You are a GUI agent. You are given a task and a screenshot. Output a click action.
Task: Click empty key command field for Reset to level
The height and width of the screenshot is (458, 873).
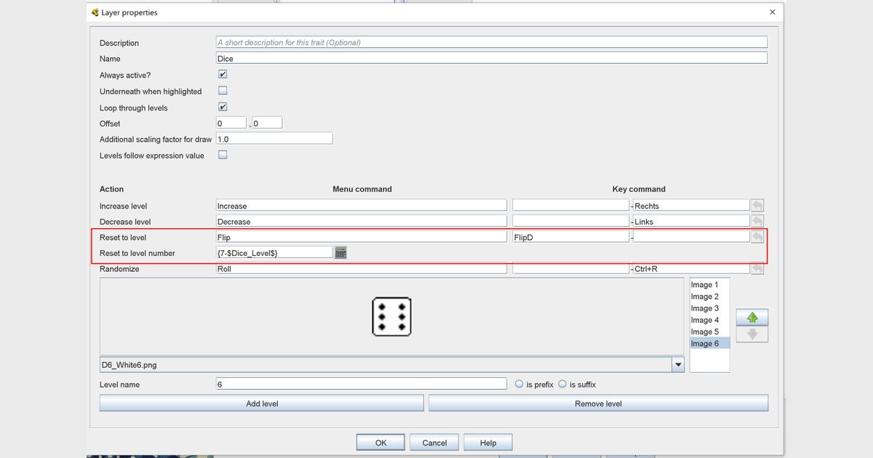pyautogui.click(x=691, y=237)
